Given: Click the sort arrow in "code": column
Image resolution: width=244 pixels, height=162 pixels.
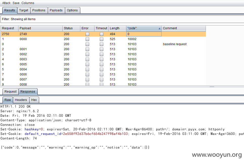Looking at the screenshot, I should coord(159,29).
